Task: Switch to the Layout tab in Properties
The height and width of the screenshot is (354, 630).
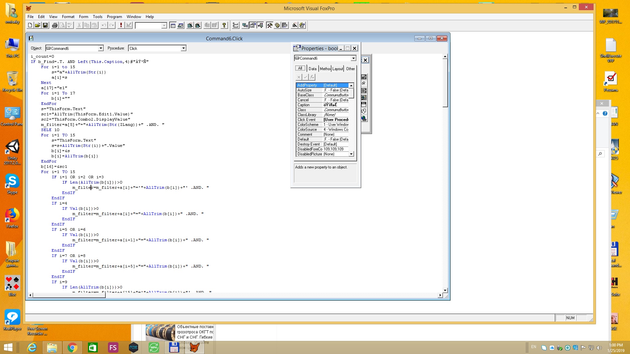Action: coord(337,69)
